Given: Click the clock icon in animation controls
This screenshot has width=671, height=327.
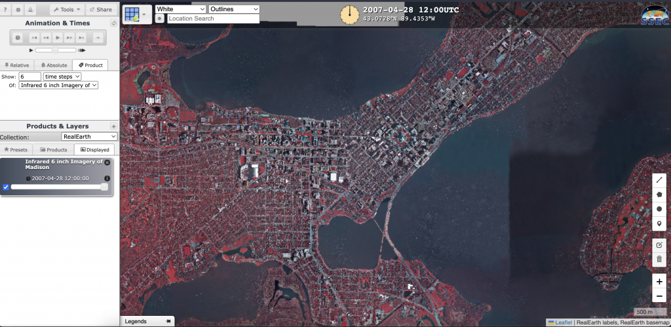Looking at the screenshot, I should pyautogui.click(x=18, y=37).
